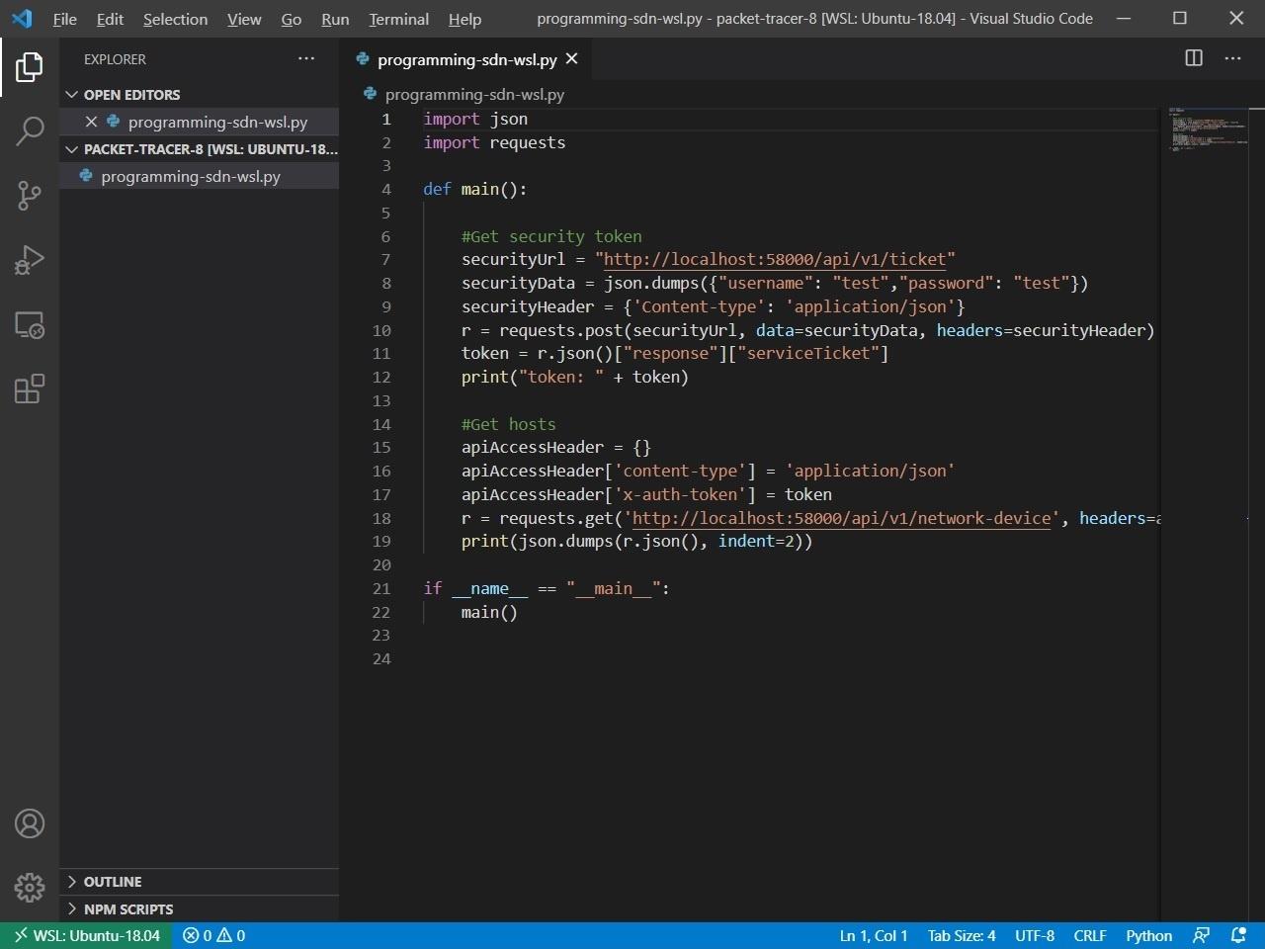Maximize the VS Code window
Image resolution: width=1265 pixels, height=949 pixels.
click(1180, 18)
